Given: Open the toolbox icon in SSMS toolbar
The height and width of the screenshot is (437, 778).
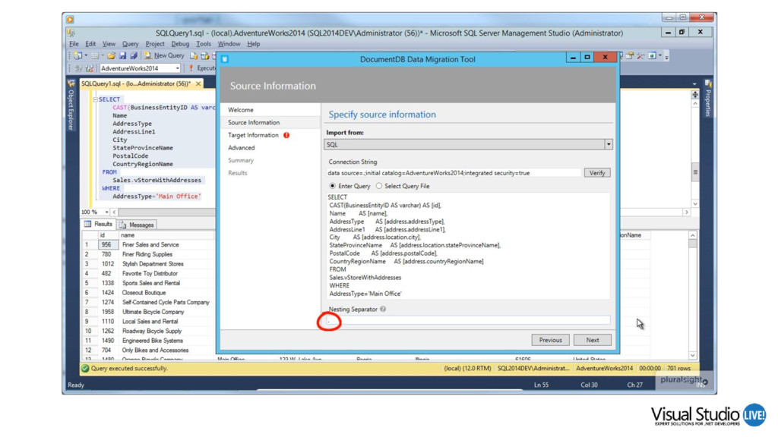Looking at the screenshot, I should [630, 56].
